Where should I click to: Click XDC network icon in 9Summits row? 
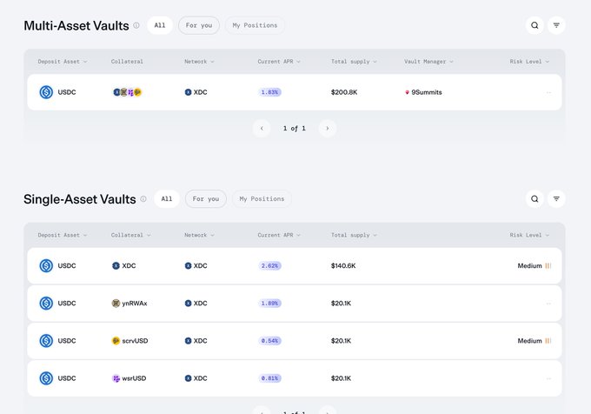[188, 92]
